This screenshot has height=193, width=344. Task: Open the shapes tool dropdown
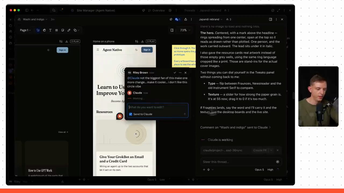pyautogui.click(x=76, y=30)
